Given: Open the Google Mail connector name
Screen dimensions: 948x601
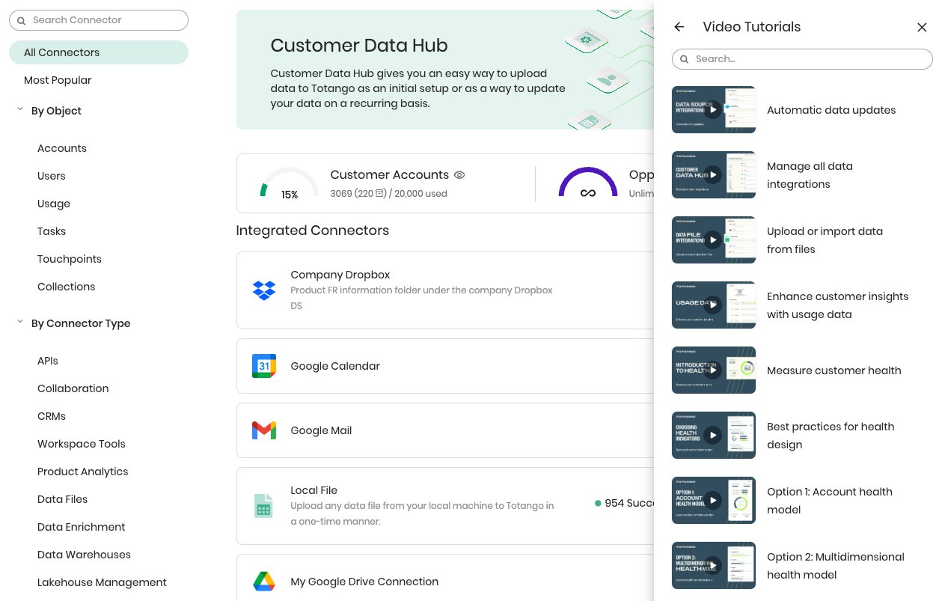Looking at the screenshot, I should click(321, 430).
